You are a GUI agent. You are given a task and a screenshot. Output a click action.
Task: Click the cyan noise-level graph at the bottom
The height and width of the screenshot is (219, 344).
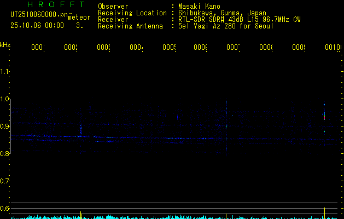174,217
